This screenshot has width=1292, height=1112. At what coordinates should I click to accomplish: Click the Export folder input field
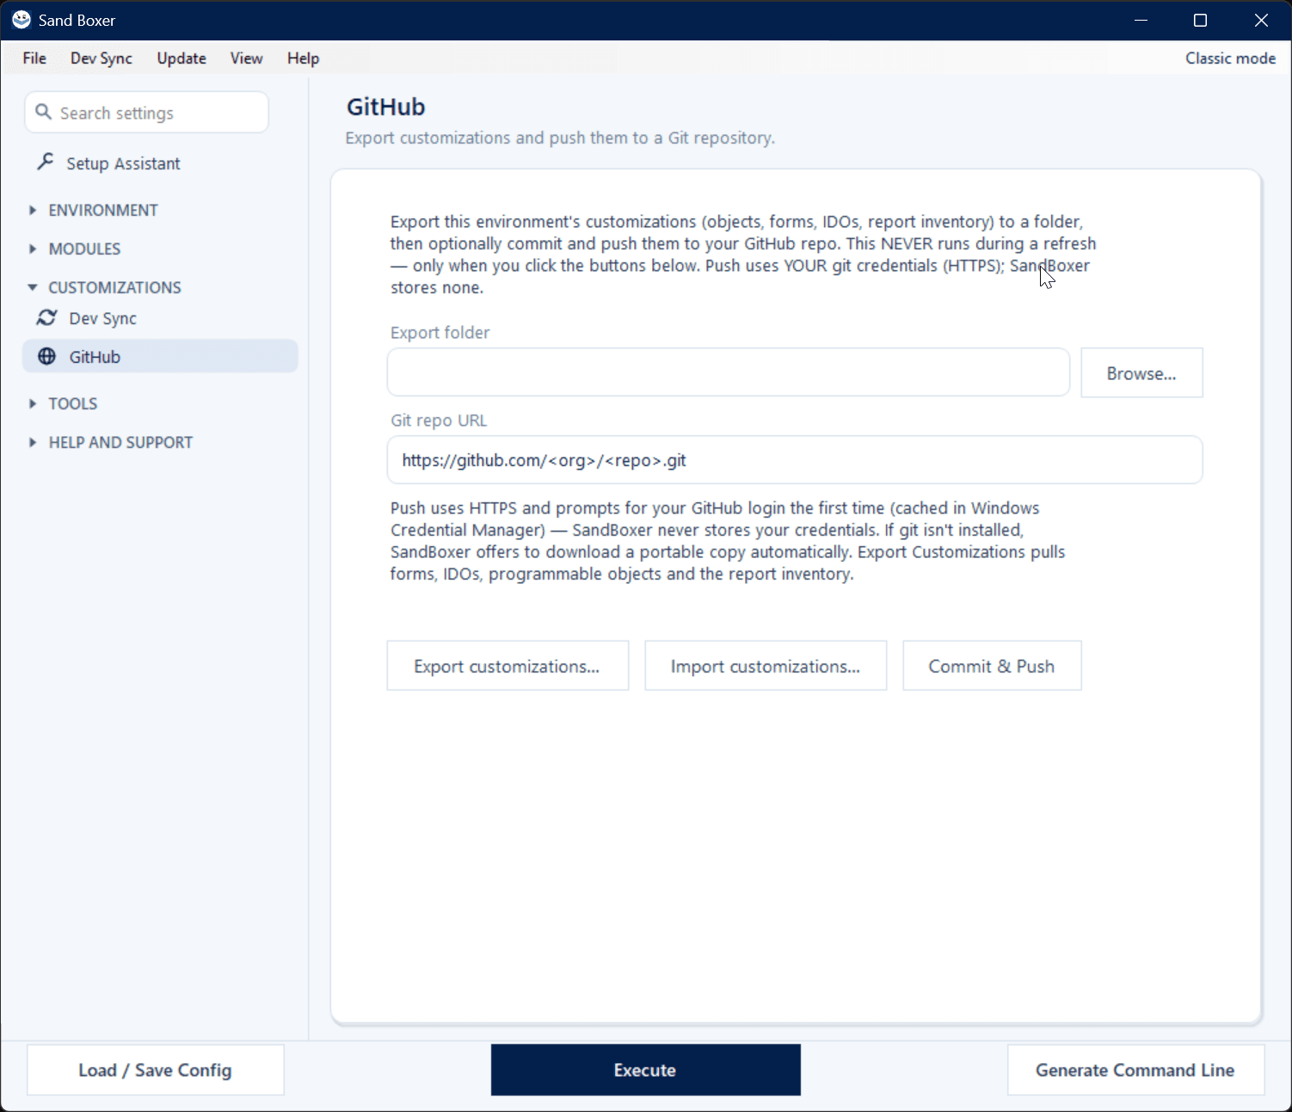pyautogui.click(x=729, y=372)
